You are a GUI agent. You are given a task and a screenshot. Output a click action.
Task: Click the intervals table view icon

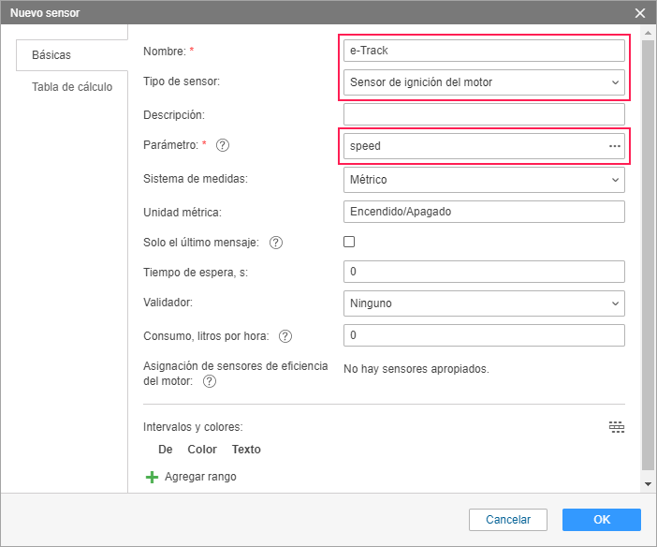coord(617,427)
